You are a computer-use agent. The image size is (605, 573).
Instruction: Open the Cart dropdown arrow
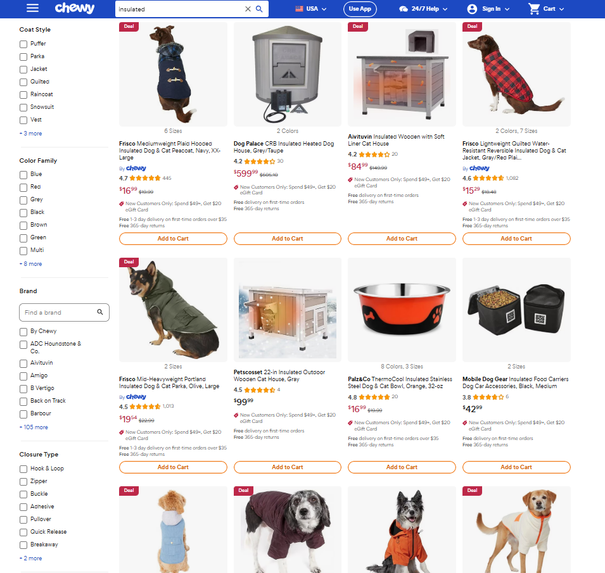(561, 9)
